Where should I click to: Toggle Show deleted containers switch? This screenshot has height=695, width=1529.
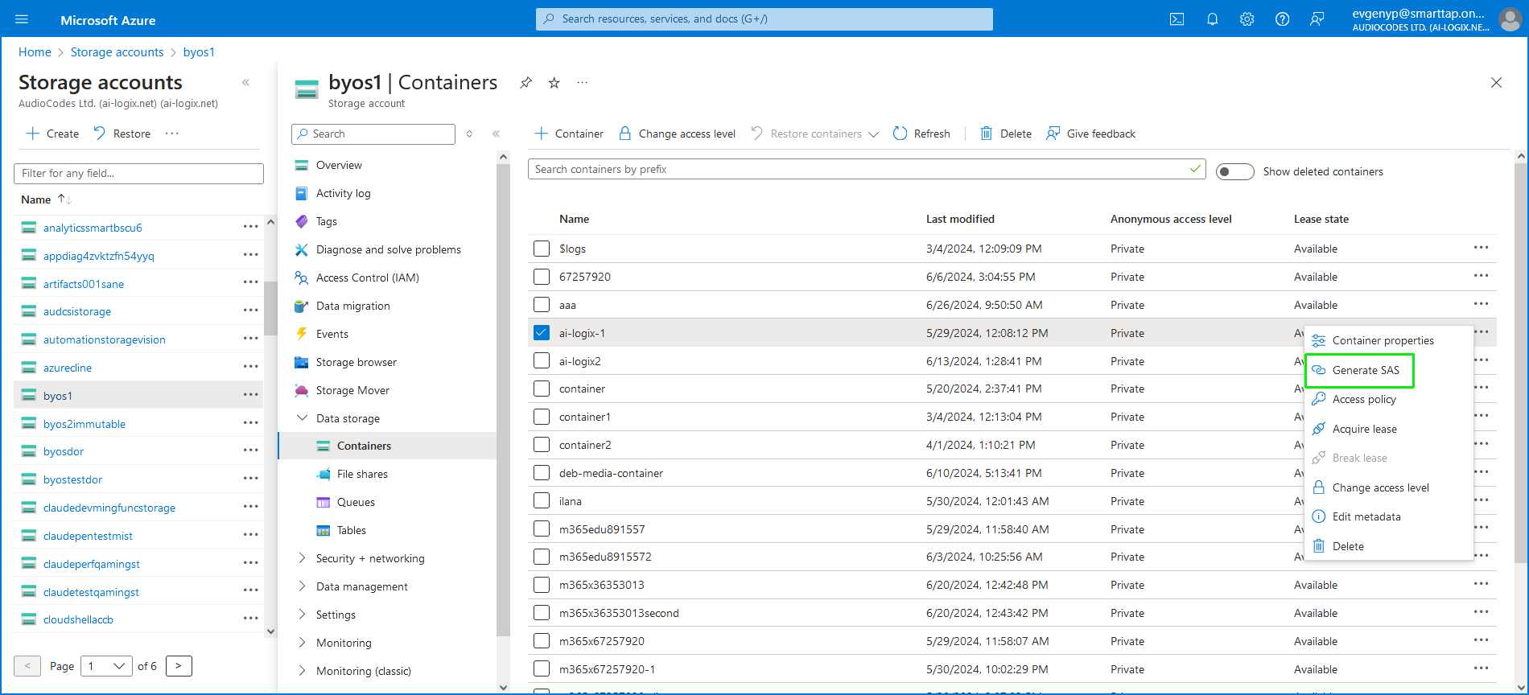(x=1234, y=171)
